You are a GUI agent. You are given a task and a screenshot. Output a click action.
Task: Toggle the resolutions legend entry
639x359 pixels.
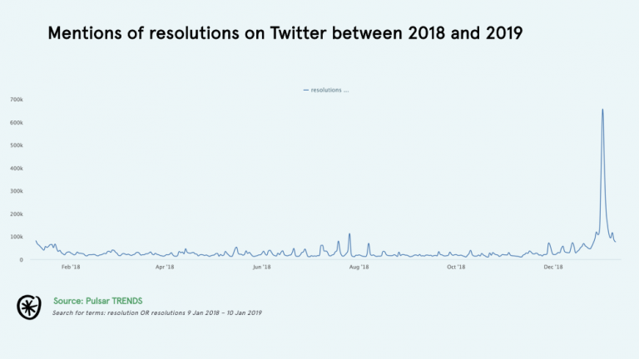tap(329, 90)
